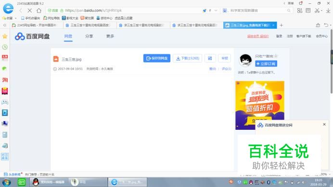Click the 保存到网盘 button
Image resolution: width=333 pixels, height=187 pixels.
coord(157,58)
